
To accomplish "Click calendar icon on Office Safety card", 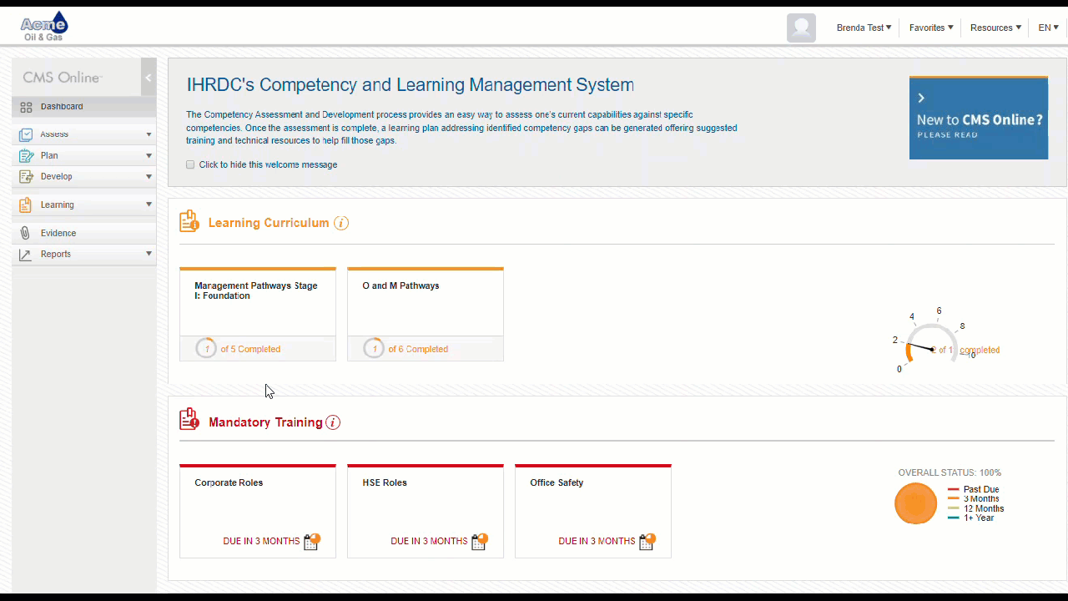I will pos(647,541).
